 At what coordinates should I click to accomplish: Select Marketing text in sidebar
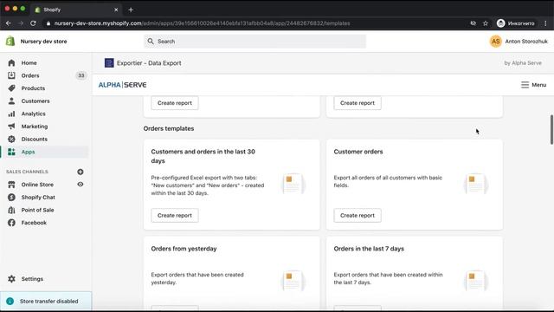click(x=35, y=127)
